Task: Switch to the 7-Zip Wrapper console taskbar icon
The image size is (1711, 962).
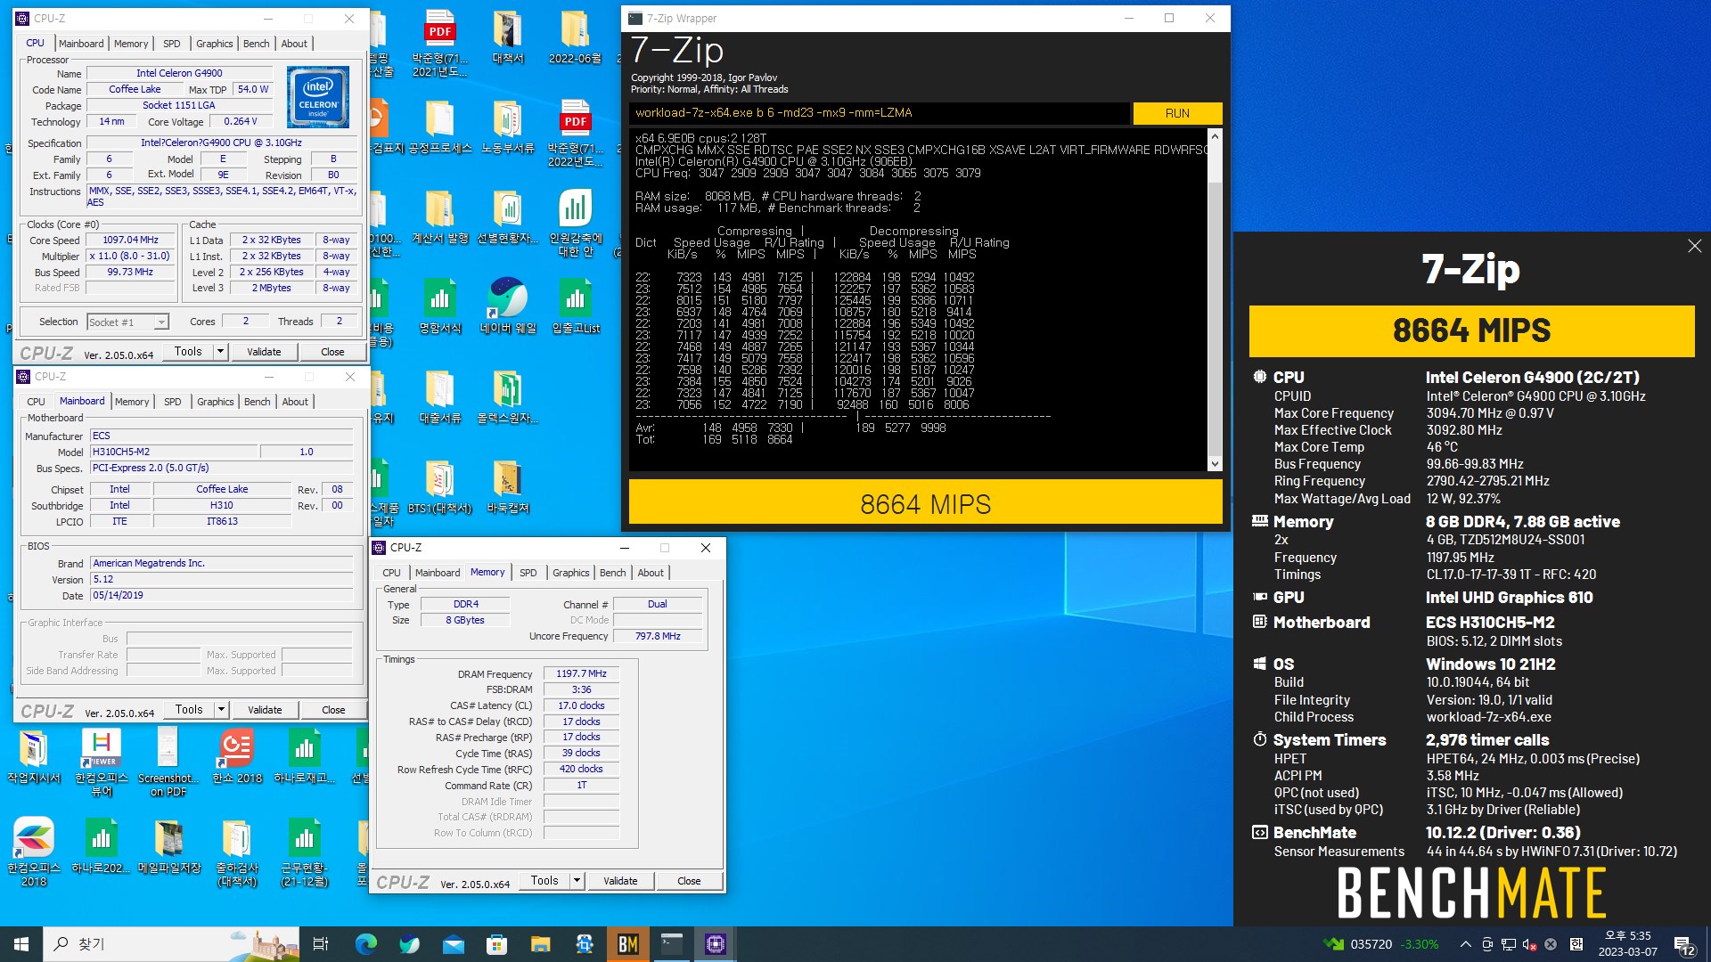Action: [671, 944]
